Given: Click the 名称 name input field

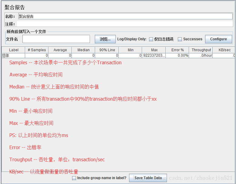Looking at the screenshot, I should pos(125,16).
